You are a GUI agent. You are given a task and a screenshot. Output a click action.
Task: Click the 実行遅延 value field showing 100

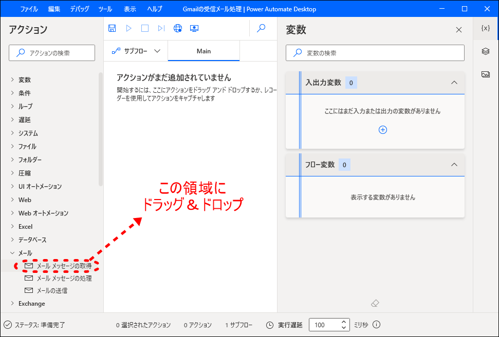(324, 325)
